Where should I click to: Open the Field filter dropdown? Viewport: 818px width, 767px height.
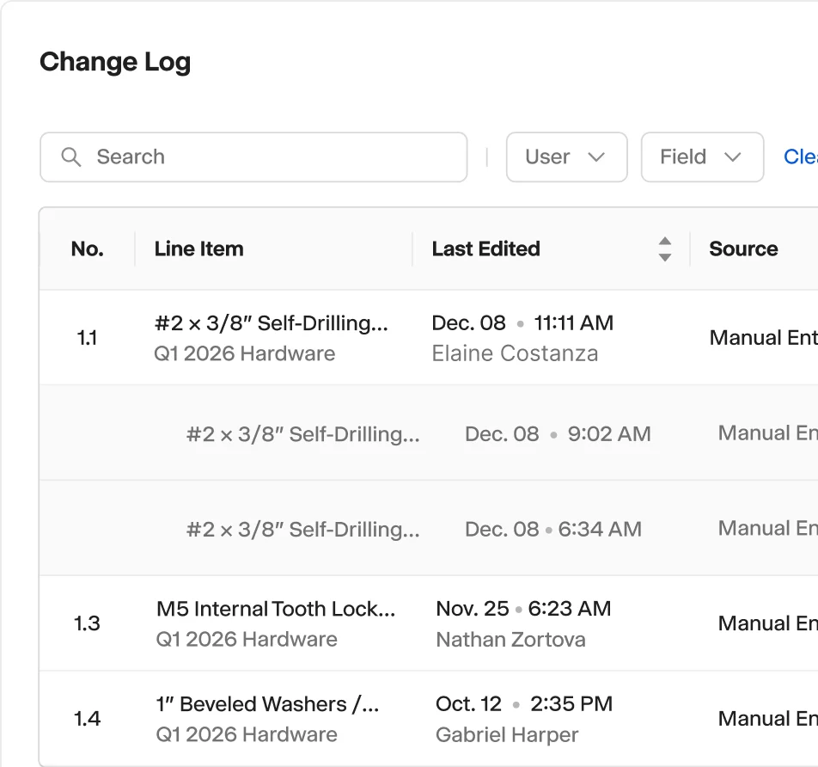(702, 157)
